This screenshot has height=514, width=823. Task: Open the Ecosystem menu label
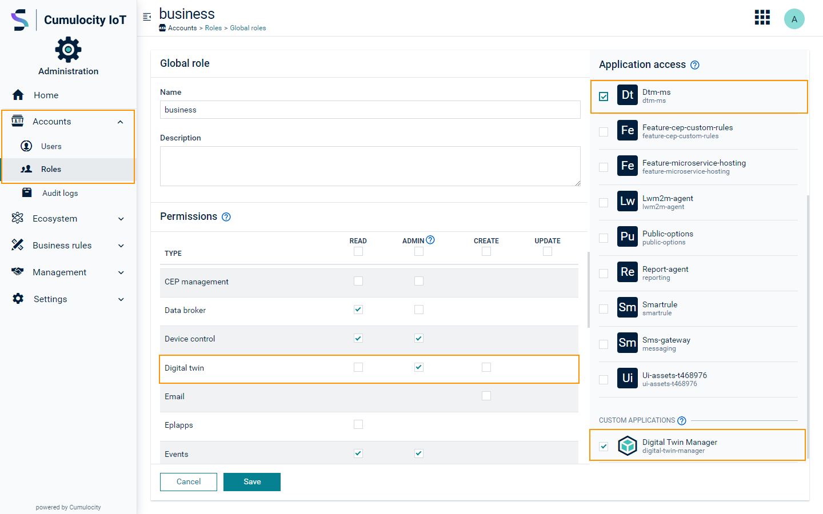pyautogui.click(x=55, y=219)
